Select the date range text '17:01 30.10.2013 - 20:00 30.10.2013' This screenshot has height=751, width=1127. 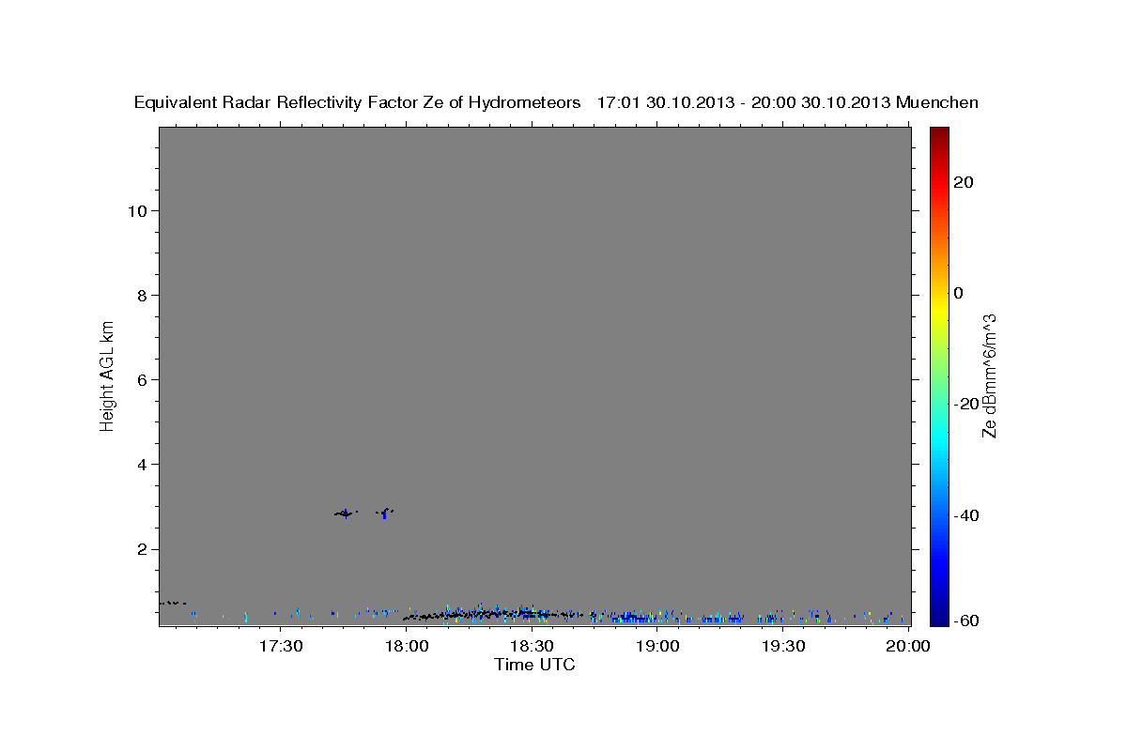click(x=744, y=103)
